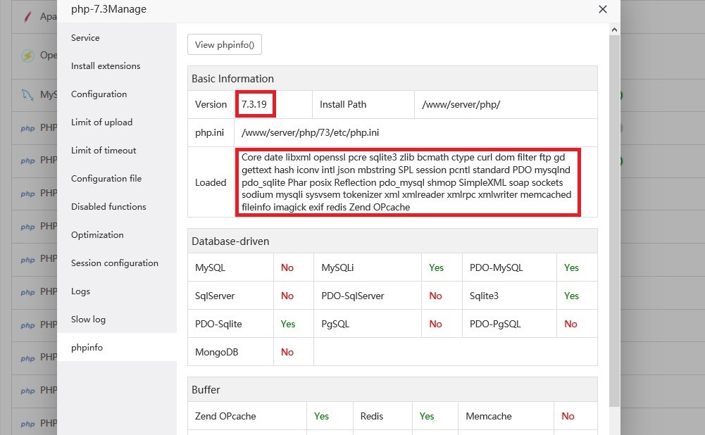This screenshot has height=435, width=705.
Task: Open the Configuration file tab
Action: [x=106, y=179]
